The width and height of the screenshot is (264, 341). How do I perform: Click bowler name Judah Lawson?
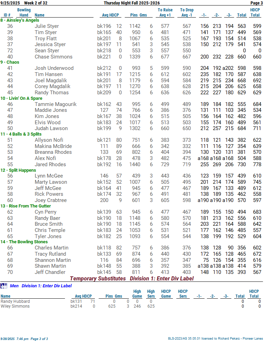pyautogui.click(x=51, y=129)
